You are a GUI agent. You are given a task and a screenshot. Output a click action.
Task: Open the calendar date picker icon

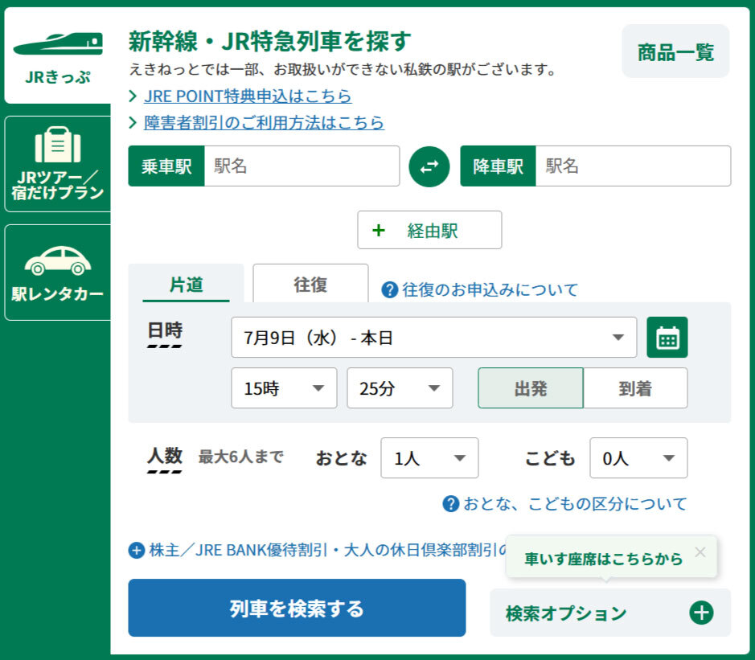(x=667, y=338)
